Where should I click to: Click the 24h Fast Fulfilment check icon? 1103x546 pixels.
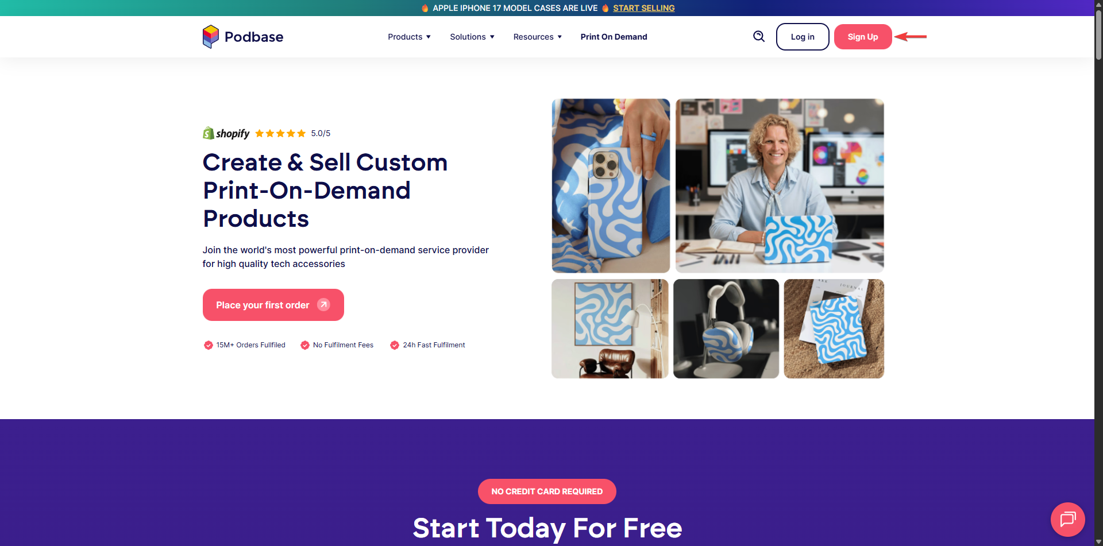pos(395,345)
